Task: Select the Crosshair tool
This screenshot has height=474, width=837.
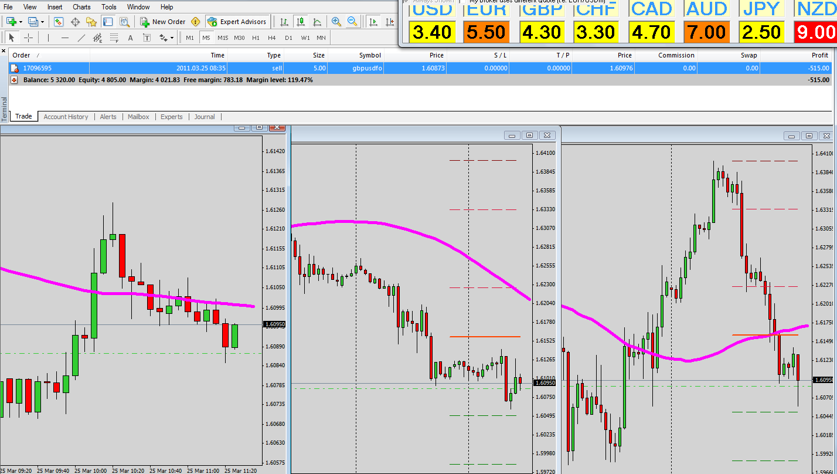Action: [28, 38]
